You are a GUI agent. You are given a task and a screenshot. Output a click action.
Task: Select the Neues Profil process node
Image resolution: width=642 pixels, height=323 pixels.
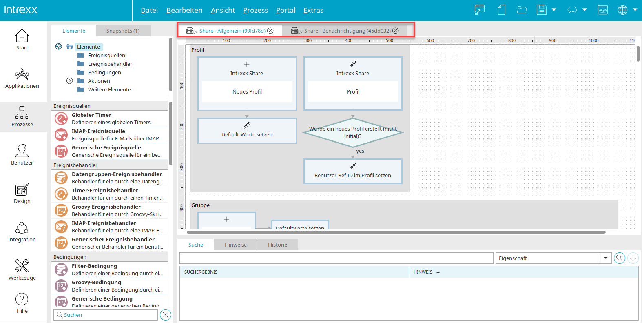coord(247,84)
